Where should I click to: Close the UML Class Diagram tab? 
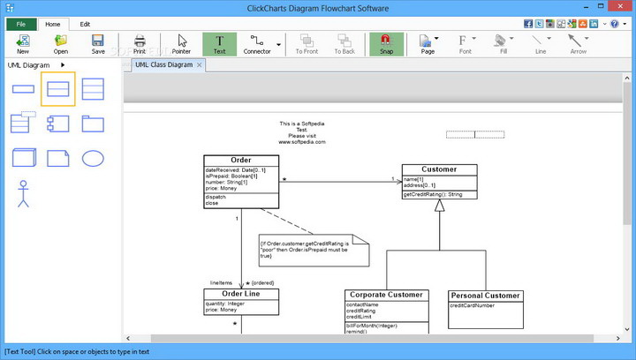tap(199, 64)
